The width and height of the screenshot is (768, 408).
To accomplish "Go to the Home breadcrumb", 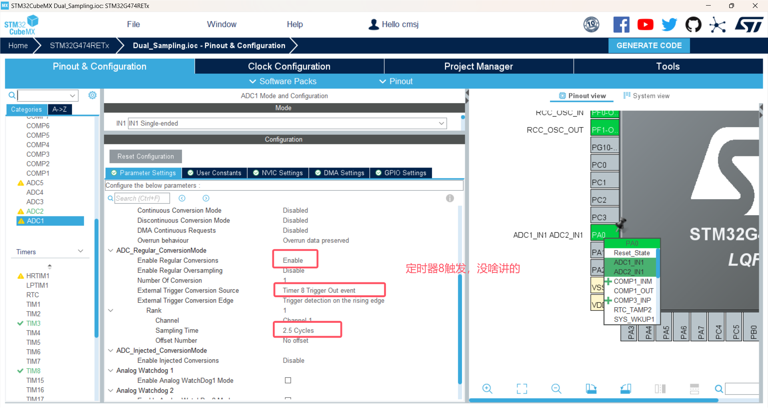I will pyautogui.click(x=18, y=46).
